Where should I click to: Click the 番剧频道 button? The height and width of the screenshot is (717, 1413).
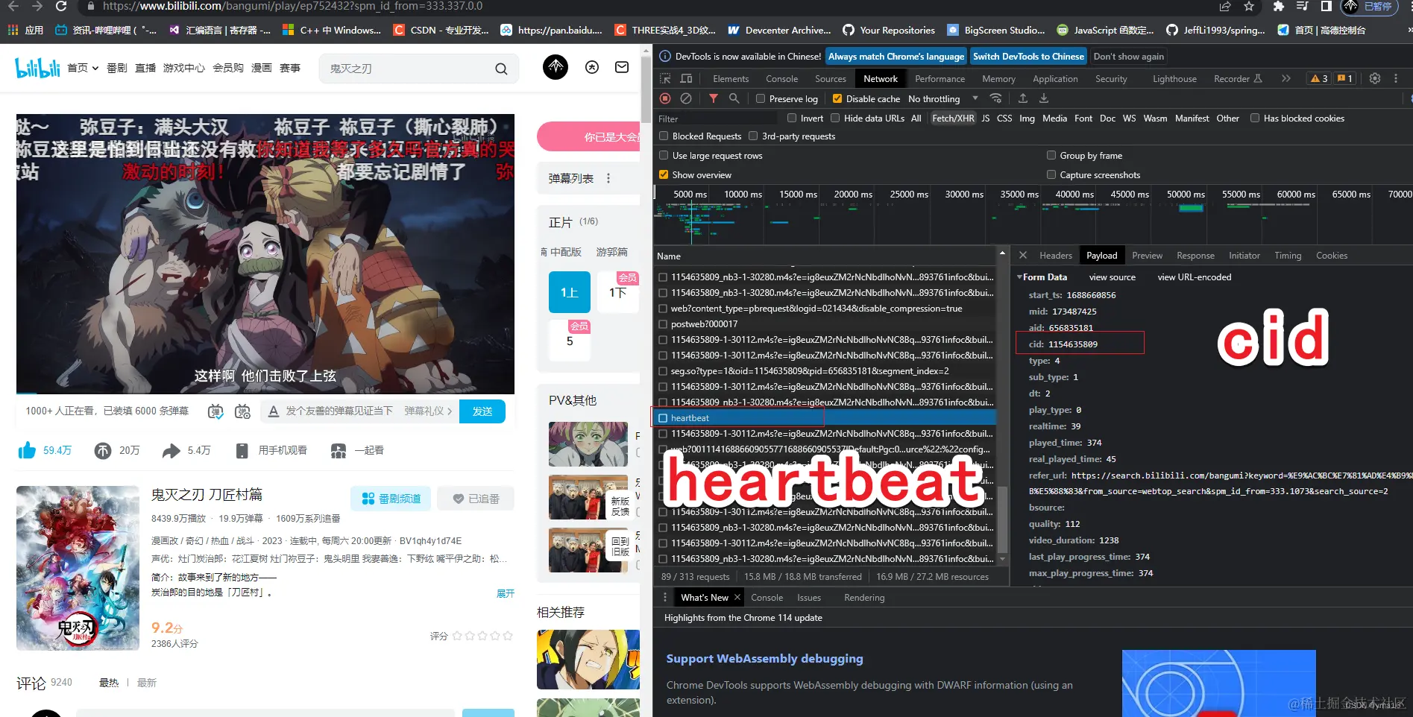[x=391, y=499]
